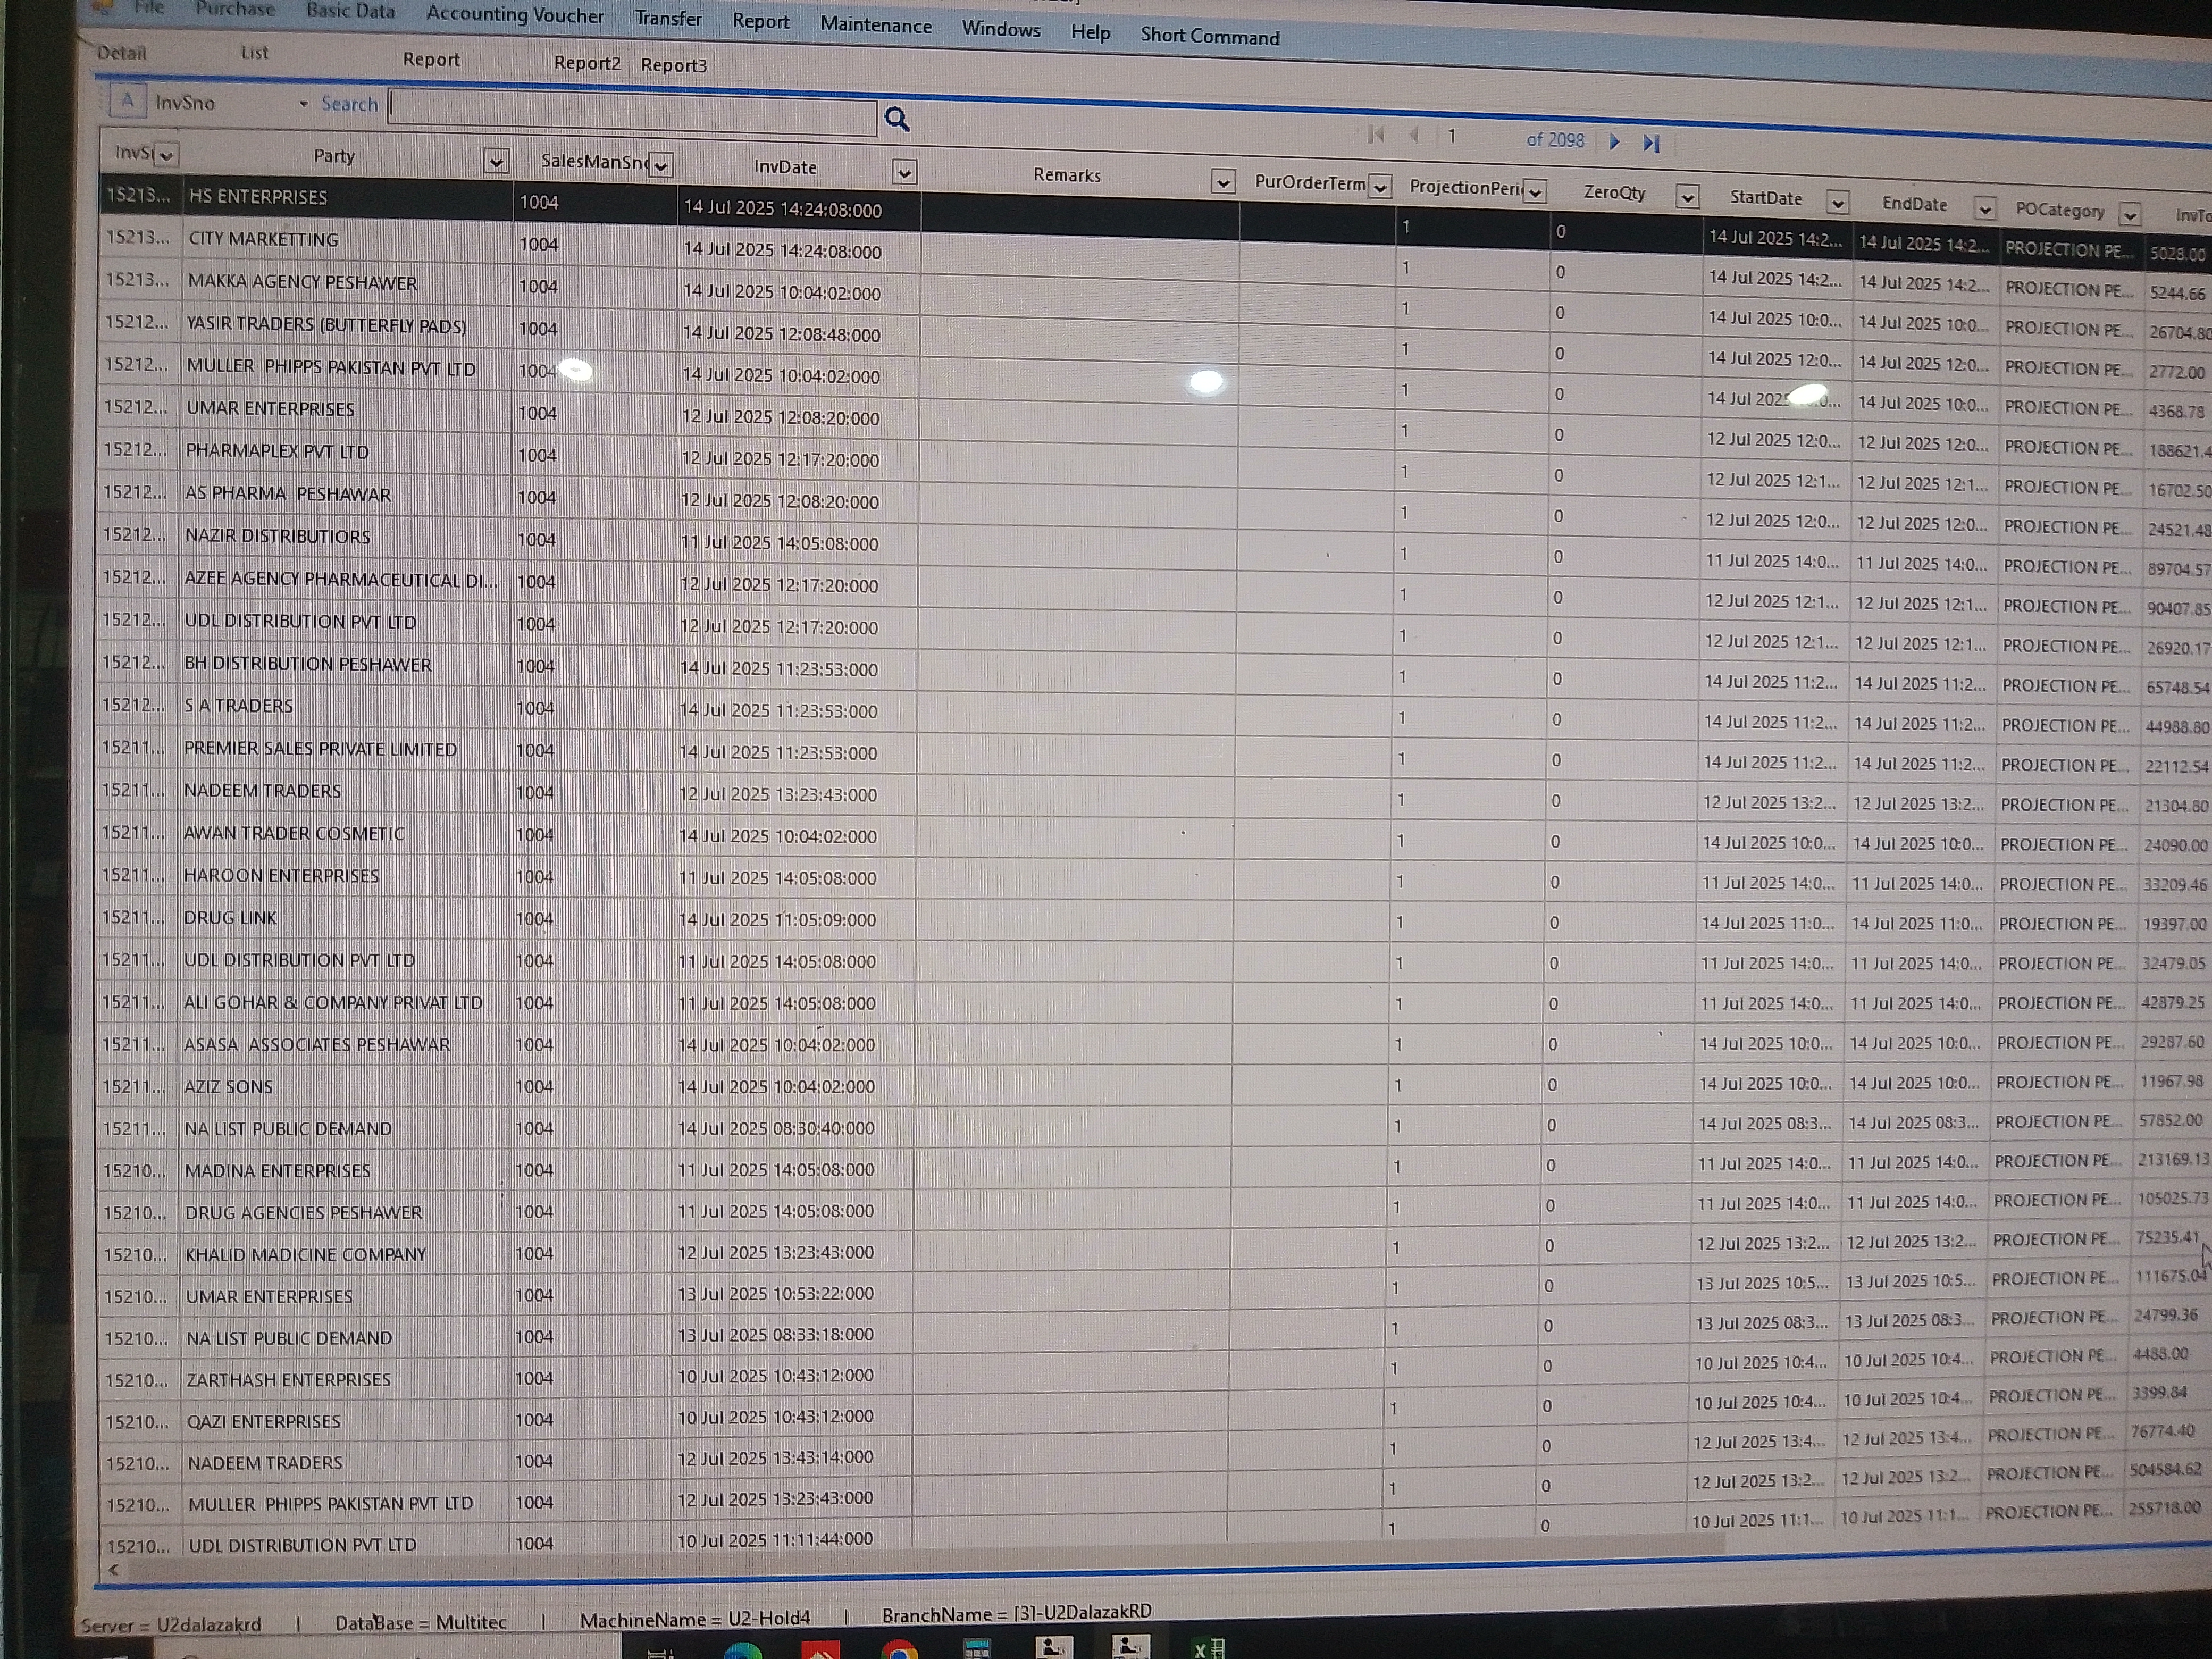Expand the Remarks column filter dropdown

pyautogui.click(x=1222, y=182)
